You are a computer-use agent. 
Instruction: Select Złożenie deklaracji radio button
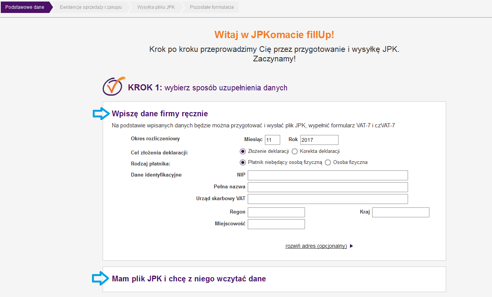(243, 151)
